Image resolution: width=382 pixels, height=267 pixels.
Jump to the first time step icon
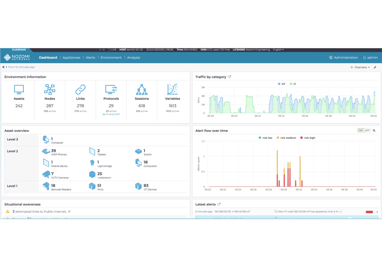point(3,67)
